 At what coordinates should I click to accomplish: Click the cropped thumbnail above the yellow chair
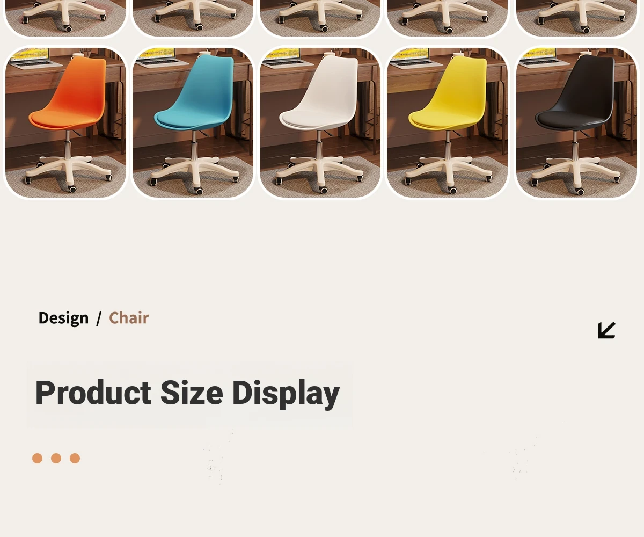coord(447,18)
